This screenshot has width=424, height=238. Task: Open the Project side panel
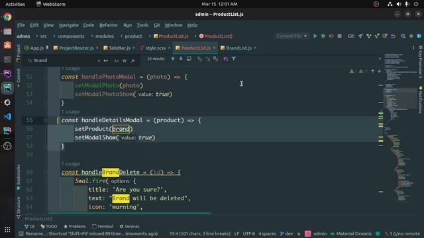point(19,53)
